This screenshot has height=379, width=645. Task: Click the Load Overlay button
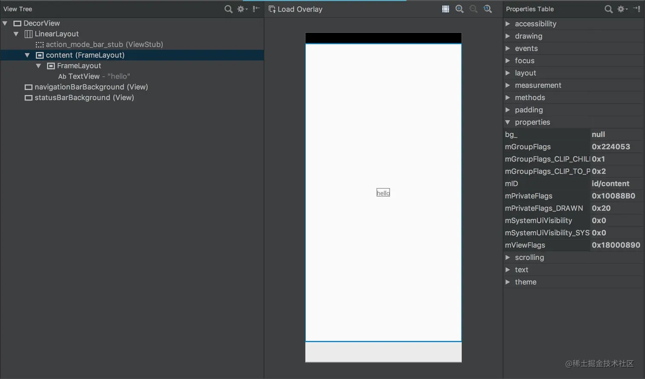(296, 9)
